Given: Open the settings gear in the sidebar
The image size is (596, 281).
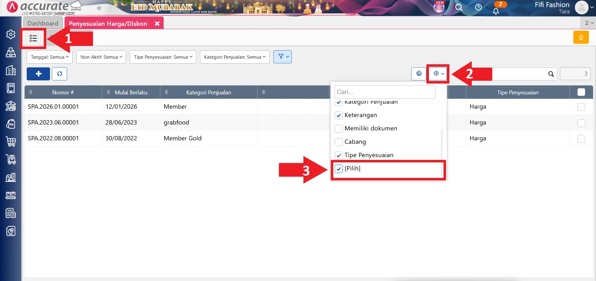Looking at the screenshot, I should [11, 34].
